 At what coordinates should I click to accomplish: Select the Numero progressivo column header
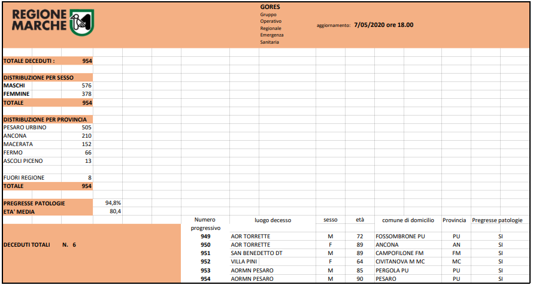point(205,224)
